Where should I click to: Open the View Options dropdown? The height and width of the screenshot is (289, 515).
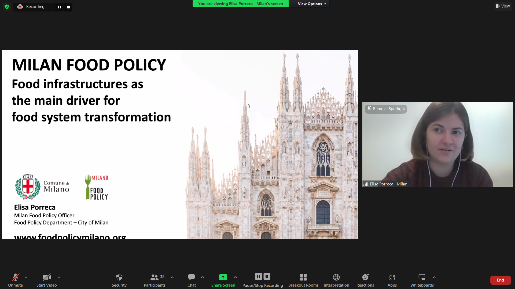tap(312, 4)
